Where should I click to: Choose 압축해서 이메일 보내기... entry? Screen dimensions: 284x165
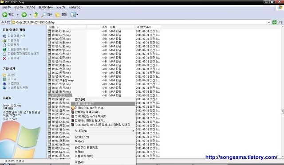(x=103, y=121)
